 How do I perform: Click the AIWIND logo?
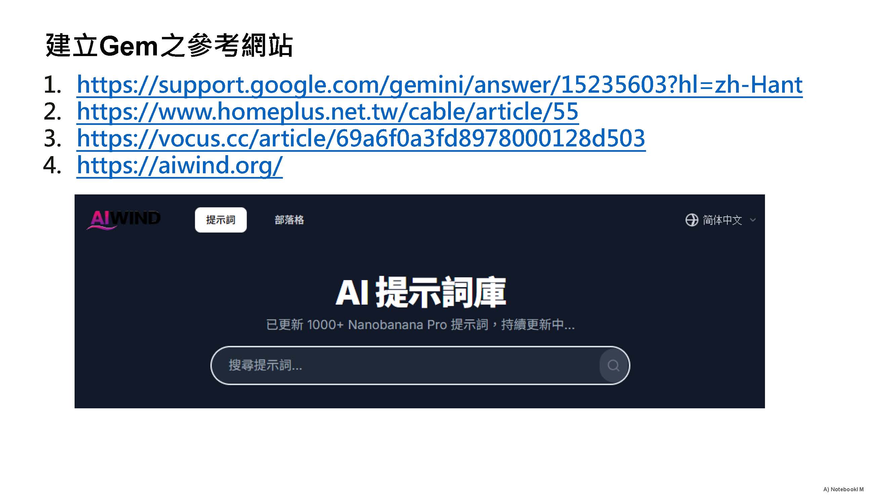pos(124,220)
